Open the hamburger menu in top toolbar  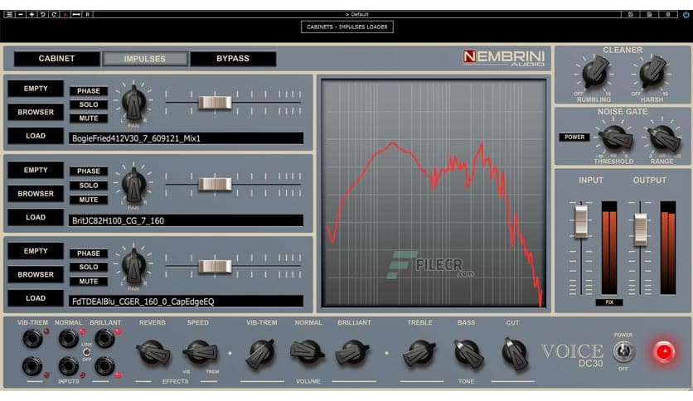click(x=9, y=15)
